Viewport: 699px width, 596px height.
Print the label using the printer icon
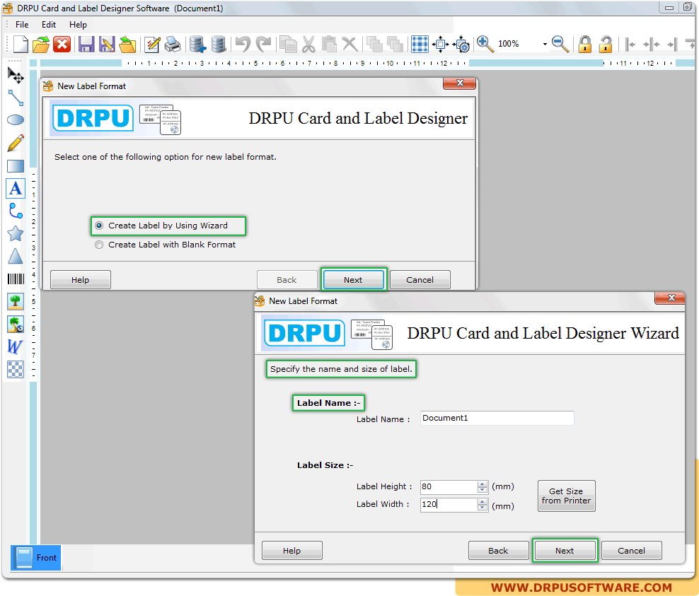click(x=173, y=44)
